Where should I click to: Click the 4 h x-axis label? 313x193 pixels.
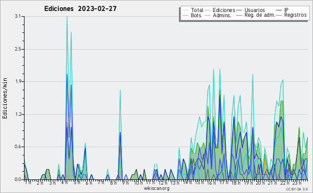pyautogui.click(x=64, y=183)
